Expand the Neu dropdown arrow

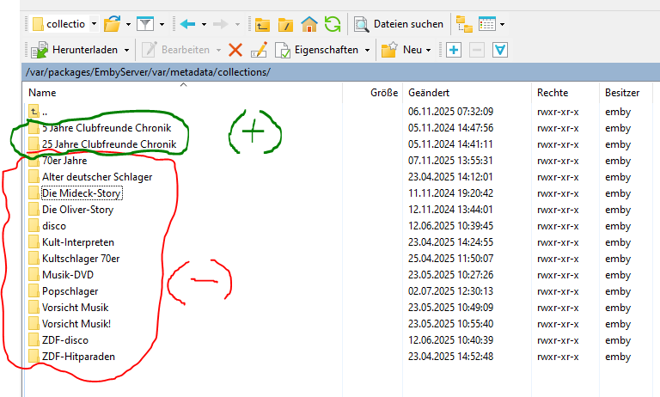pyautogui.click(x=429, y=50)
